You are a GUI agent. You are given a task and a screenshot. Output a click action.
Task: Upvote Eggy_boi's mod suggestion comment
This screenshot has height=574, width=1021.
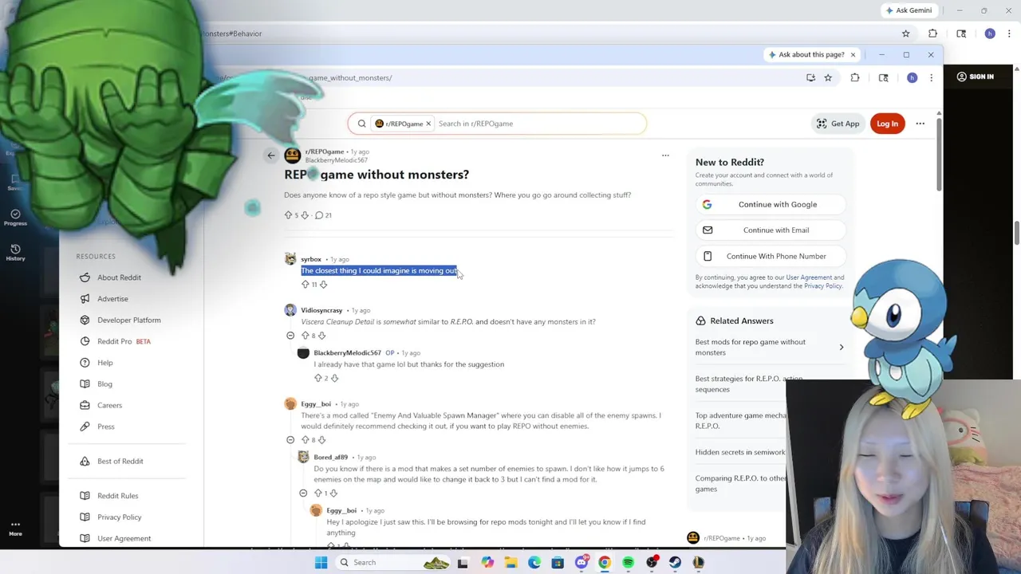305,440
